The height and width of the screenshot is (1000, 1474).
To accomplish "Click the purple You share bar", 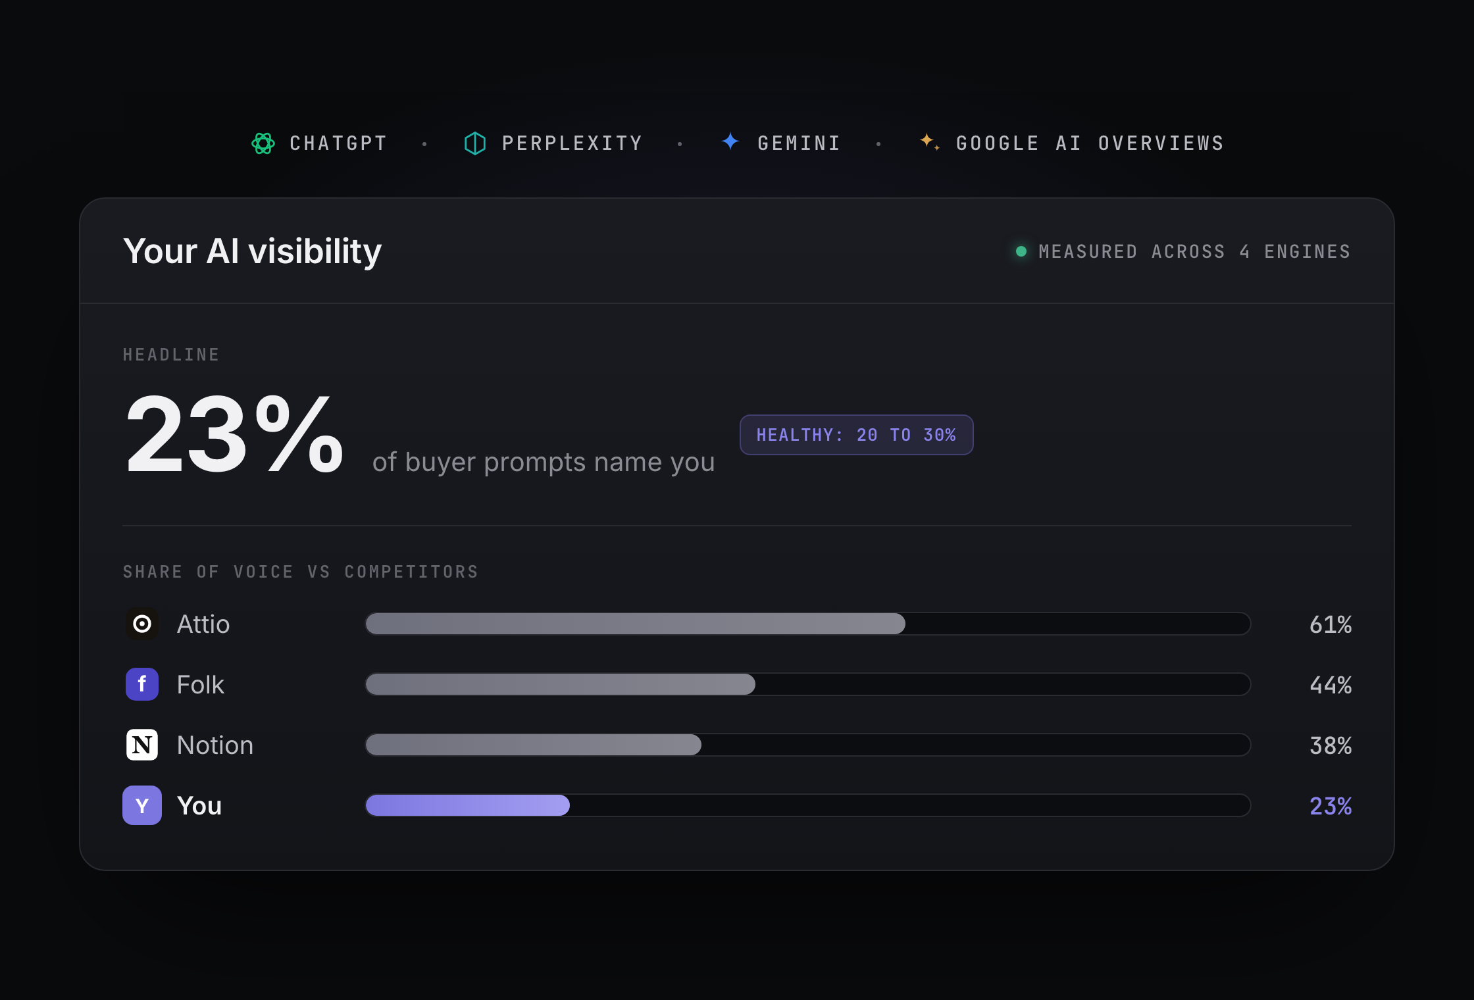I will tap(808, 805).
